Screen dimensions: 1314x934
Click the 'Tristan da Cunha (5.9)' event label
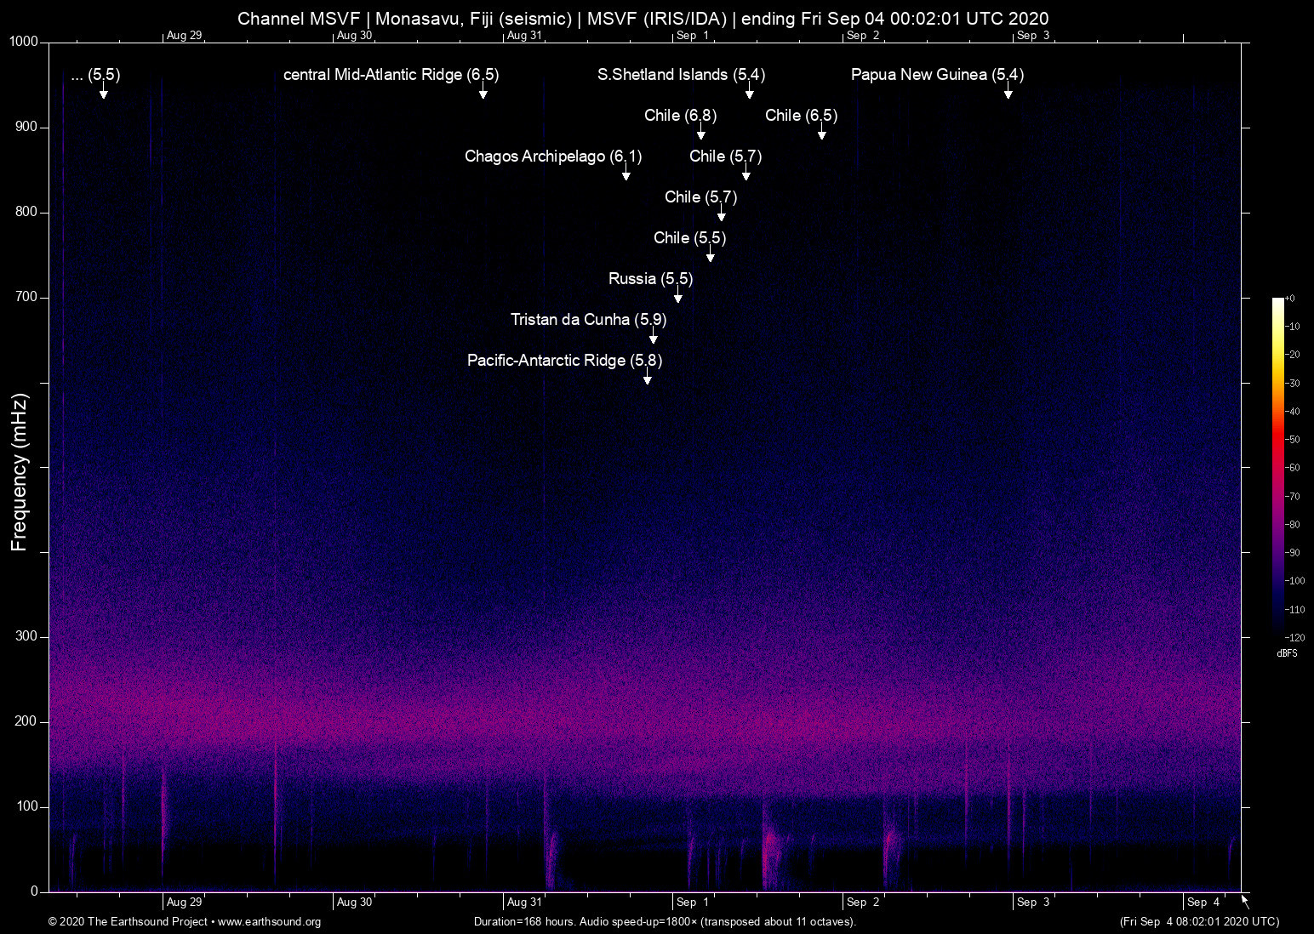[589, 320]
